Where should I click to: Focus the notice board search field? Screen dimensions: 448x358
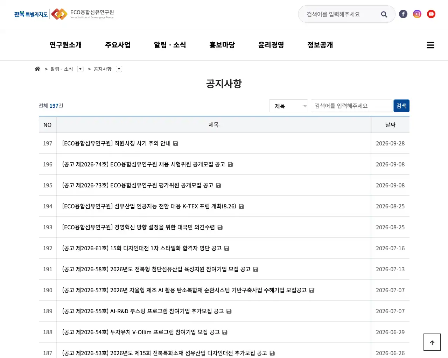351,106
